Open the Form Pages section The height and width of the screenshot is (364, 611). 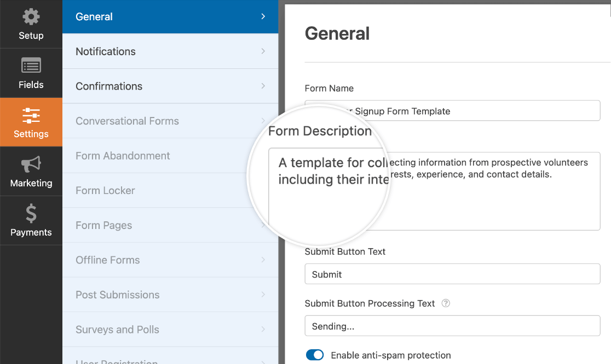pyautogui.click(x=170, y=225)
